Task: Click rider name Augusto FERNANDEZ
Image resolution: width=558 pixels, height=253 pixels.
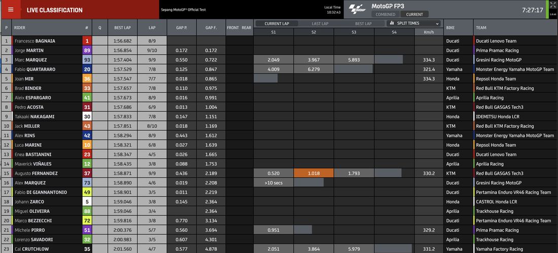Action: click(36, 173)
